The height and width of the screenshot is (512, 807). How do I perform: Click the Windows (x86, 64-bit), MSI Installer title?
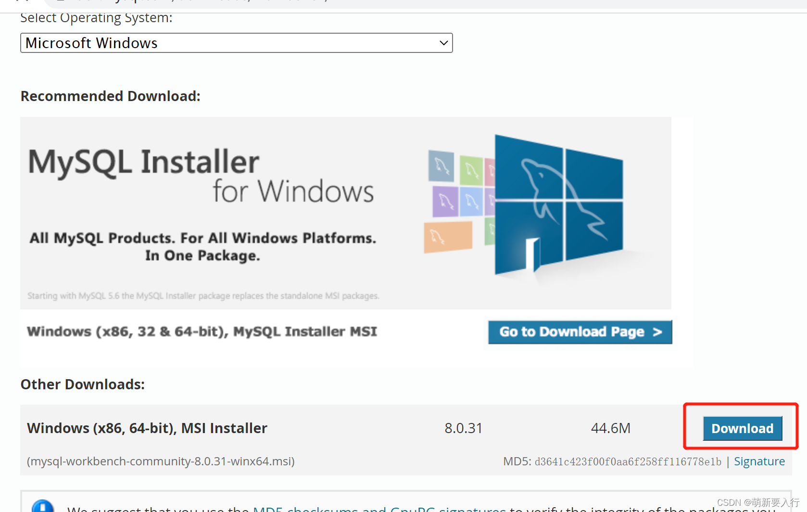click(147, 428)
